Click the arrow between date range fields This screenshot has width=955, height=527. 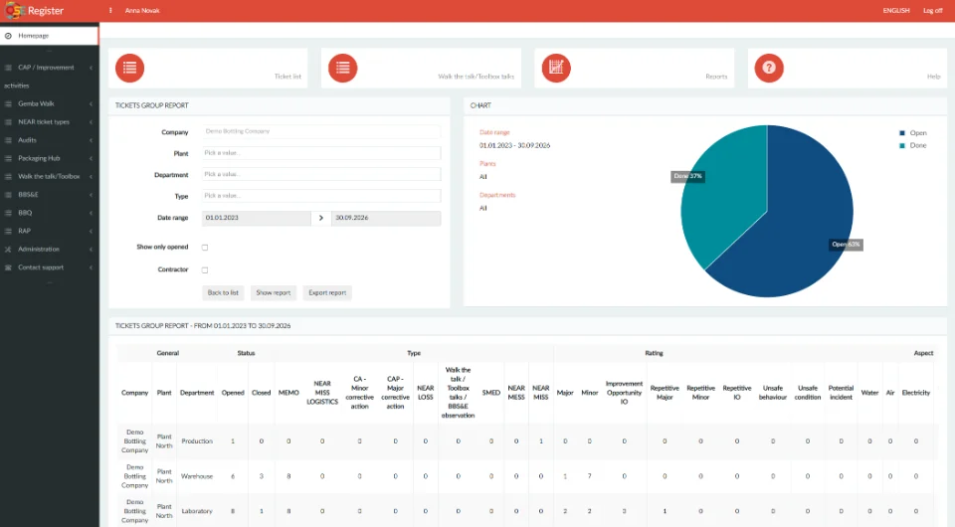[x=321, y=218]
